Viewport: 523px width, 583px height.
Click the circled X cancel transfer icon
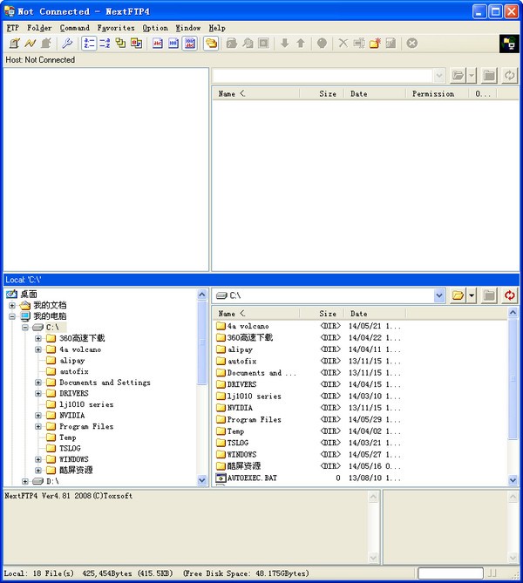(x=411, y=43)
